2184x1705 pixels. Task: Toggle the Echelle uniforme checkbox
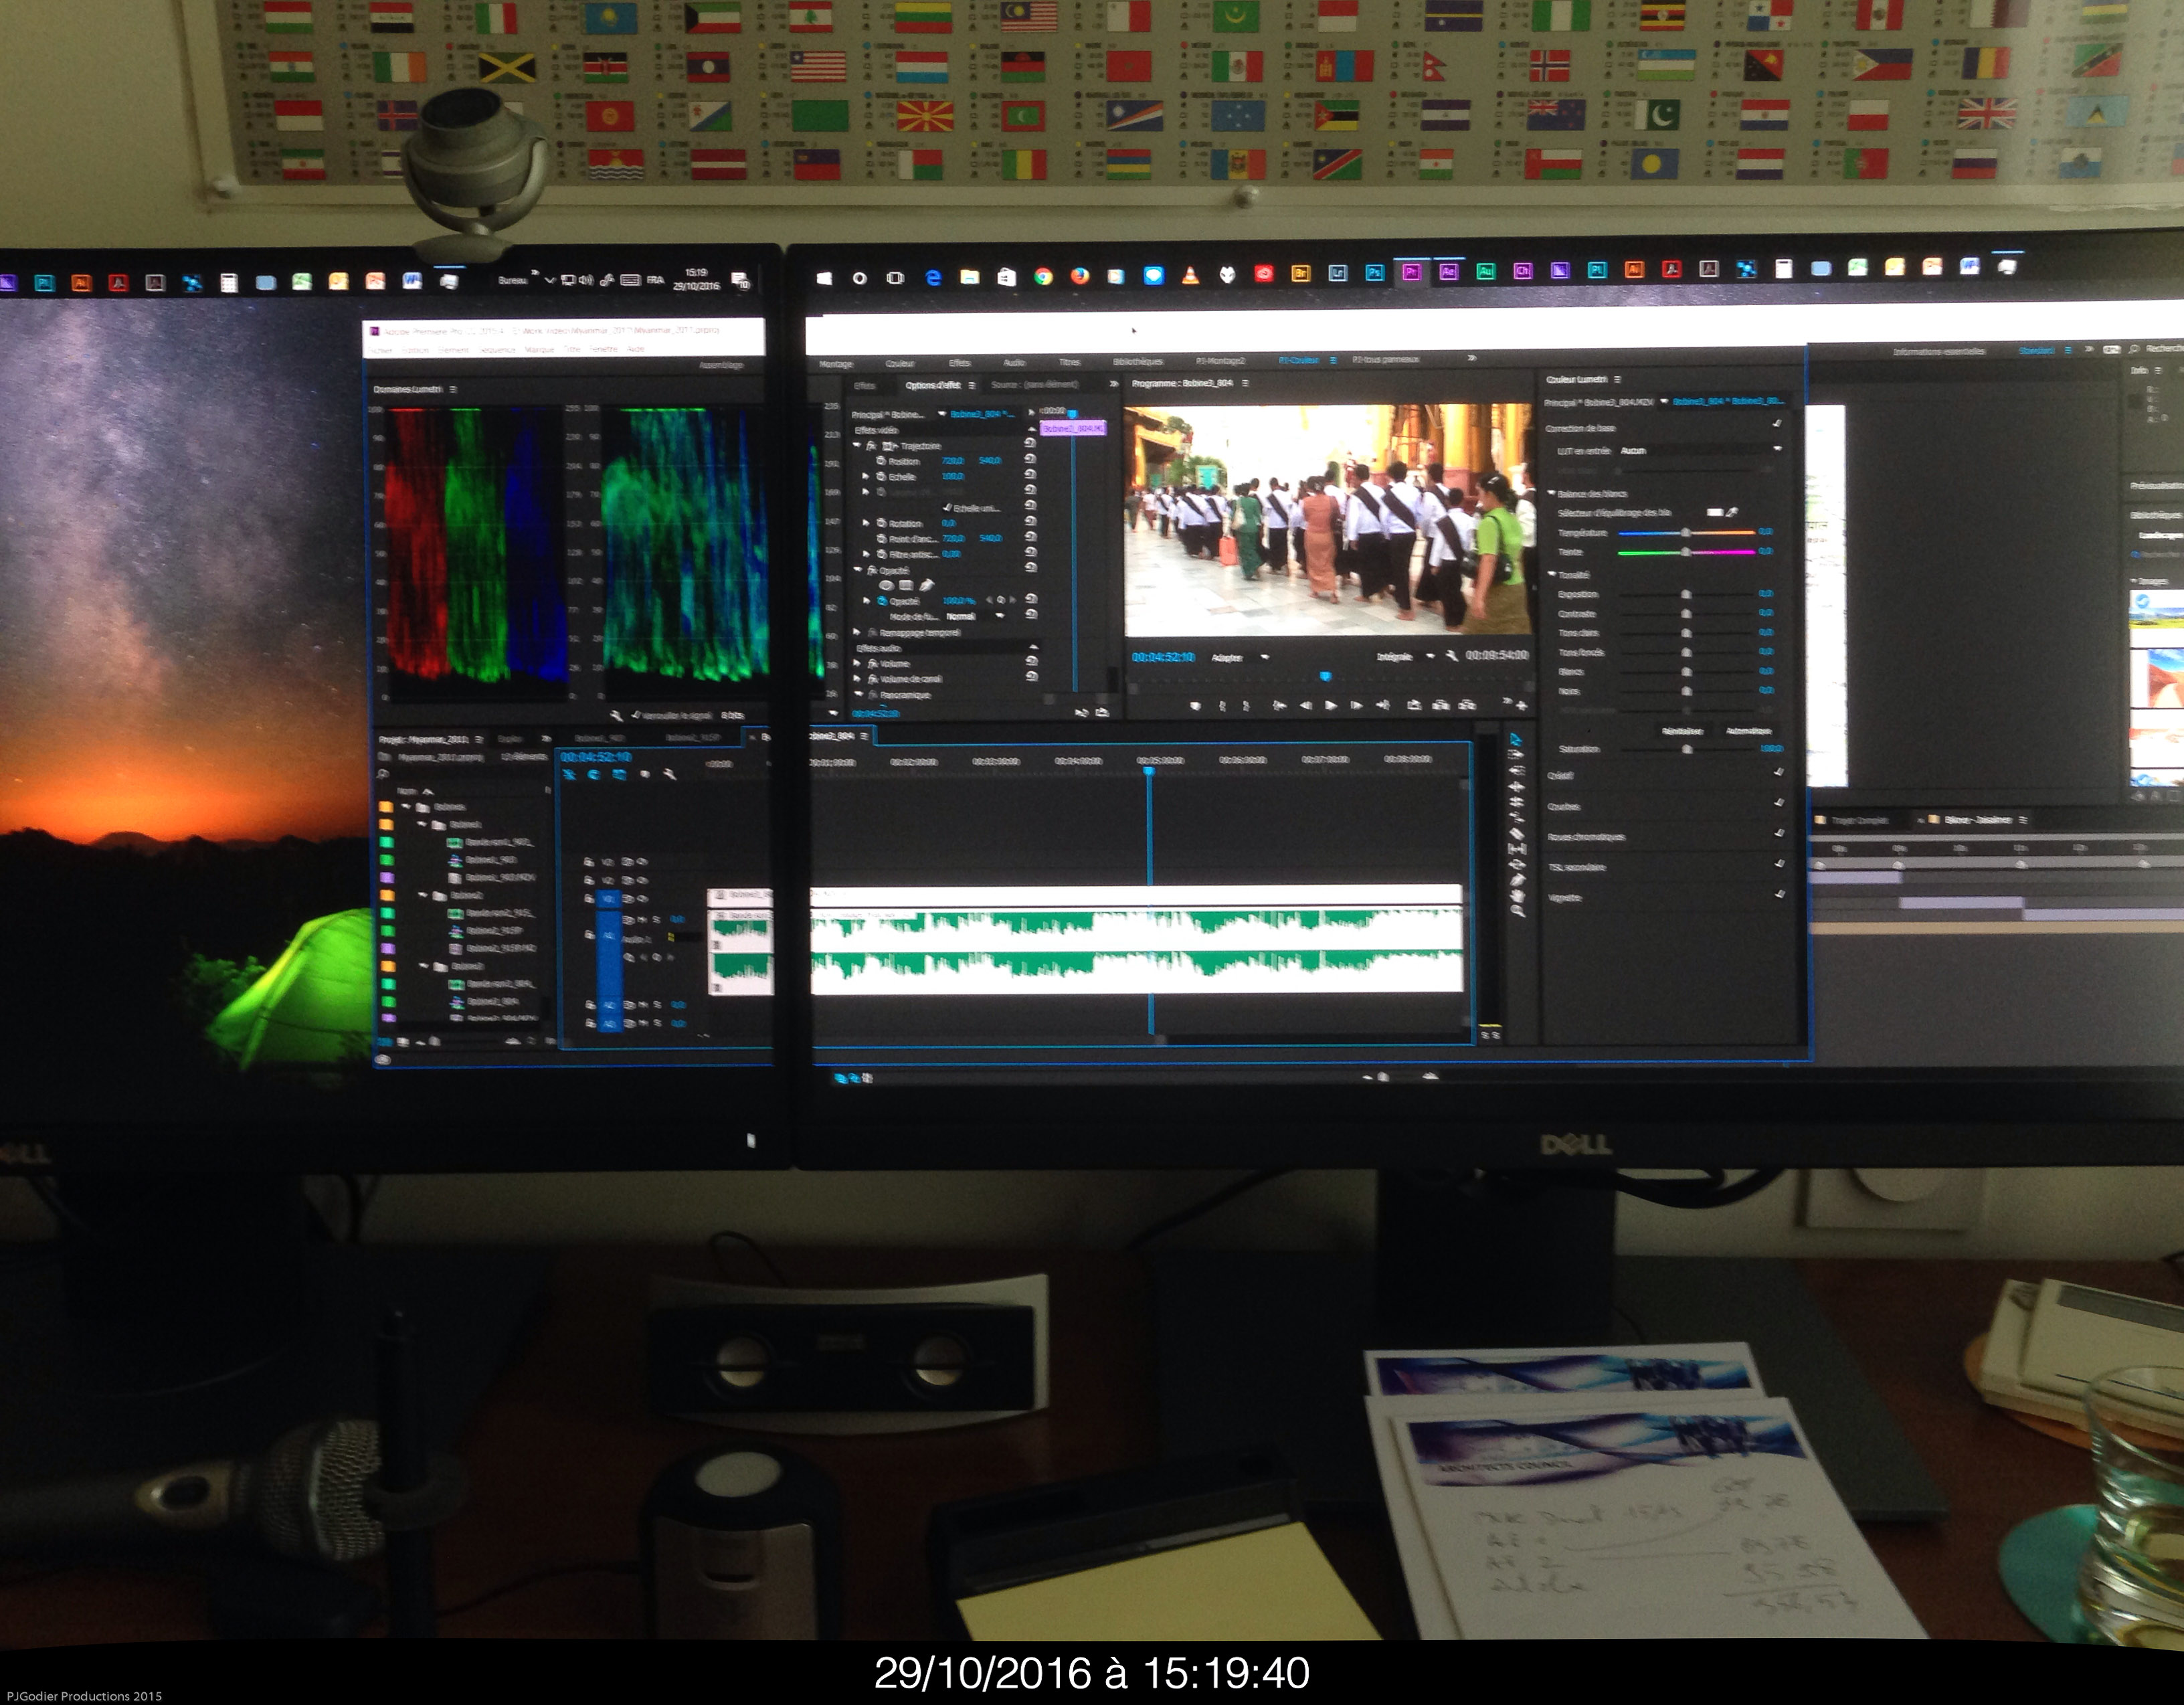coord(948,508)
